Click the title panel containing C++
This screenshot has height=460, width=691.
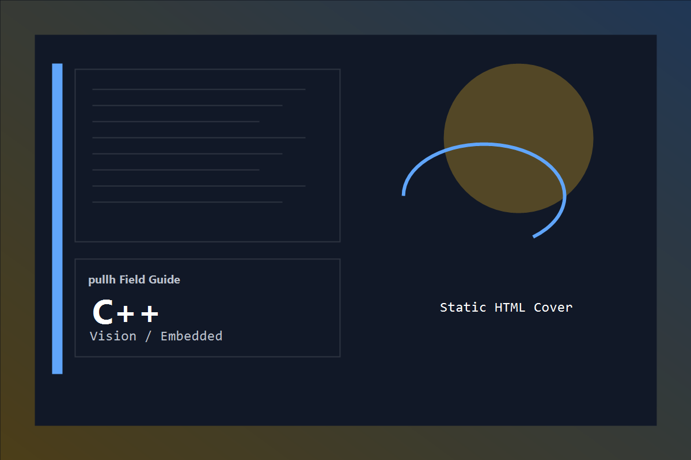[207, 308]
